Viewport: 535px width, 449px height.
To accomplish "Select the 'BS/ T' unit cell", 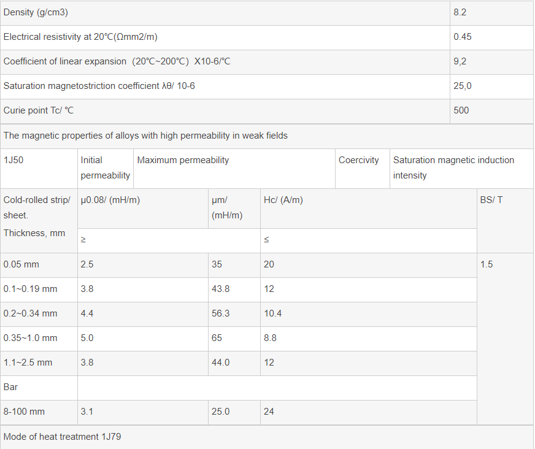I will pyautogui.click(x=491, y=200).
